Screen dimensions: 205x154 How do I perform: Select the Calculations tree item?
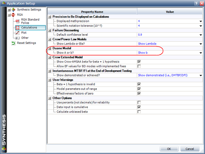pos(29,27)
